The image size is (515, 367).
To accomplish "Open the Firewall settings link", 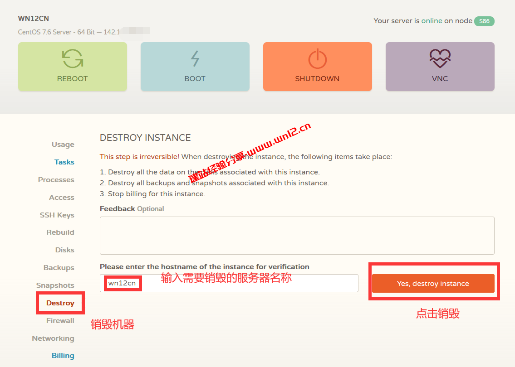I will [x=61, y=320].
